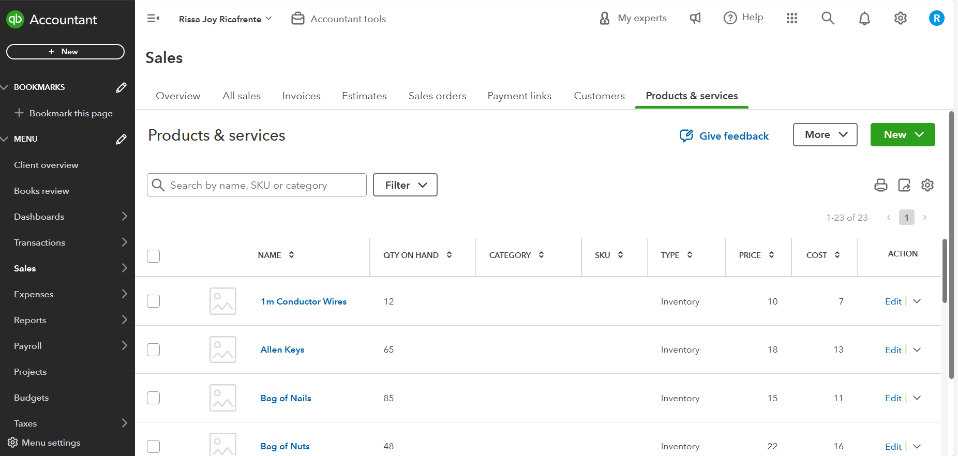This screenshot has height=456, width=958.
Task: Click the products search field
Action: [257, 185]
